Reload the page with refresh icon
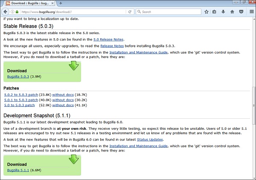This screenshot has height=180, width=256. [130, 12]
